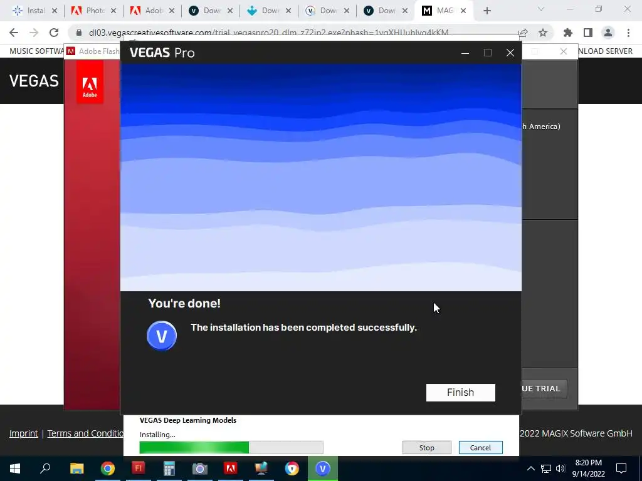Close the MAG tab
The height and width of the screenshot is (481, 642).
pyautogui.click(x=463, y=11)
